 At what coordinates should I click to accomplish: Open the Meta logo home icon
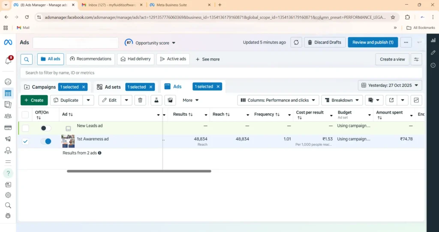click(x=8, y=42)
